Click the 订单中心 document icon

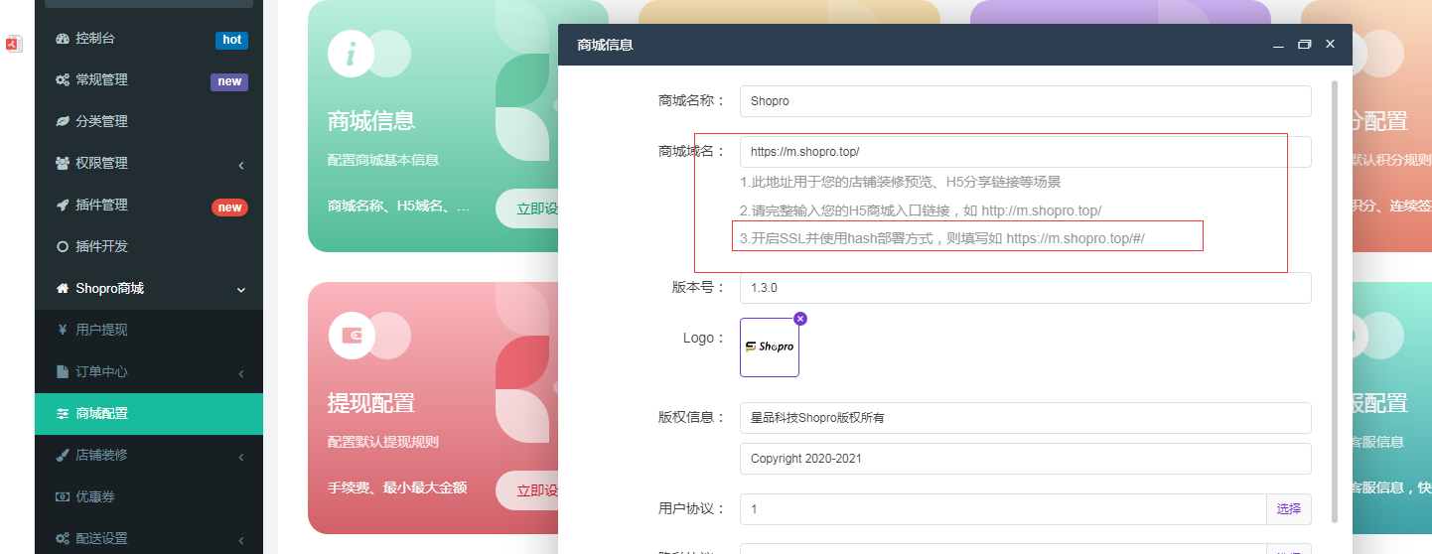[63, 372]
